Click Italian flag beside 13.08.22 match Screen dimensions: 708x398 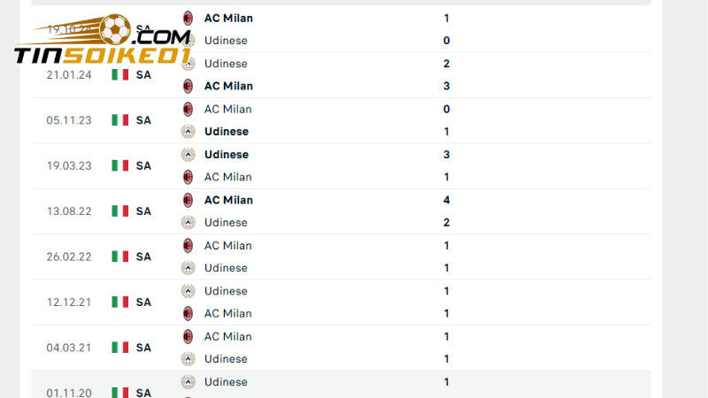pos(120,210)
